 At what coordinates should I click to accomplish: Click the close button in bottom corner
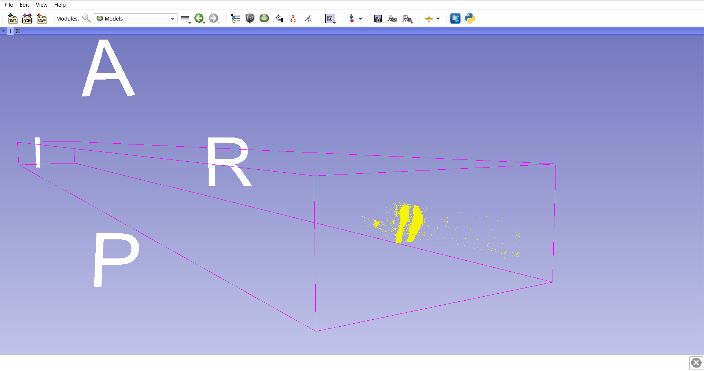[696, 363]
